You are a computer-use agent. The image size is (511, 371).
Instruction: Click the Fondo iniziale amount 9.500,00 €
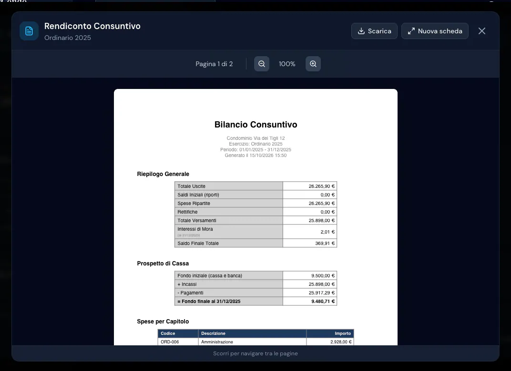coord(323,276)
